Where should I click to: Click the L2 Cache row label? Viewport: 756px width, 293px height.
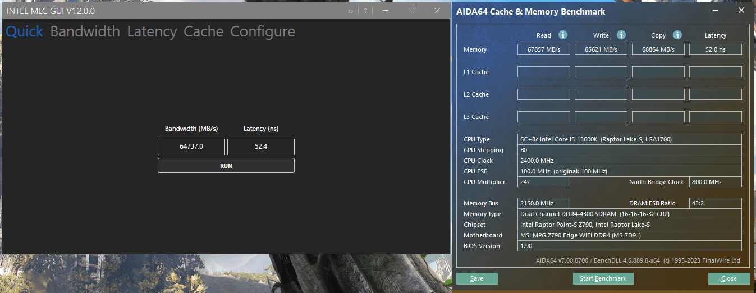pyautogui.click(x=476, y=94)
